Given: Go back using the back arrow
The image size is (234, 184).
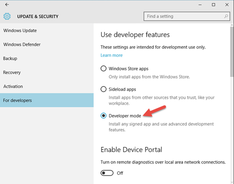Looking at the screenshot, I should pyautogui.click(x=7, y=5).
